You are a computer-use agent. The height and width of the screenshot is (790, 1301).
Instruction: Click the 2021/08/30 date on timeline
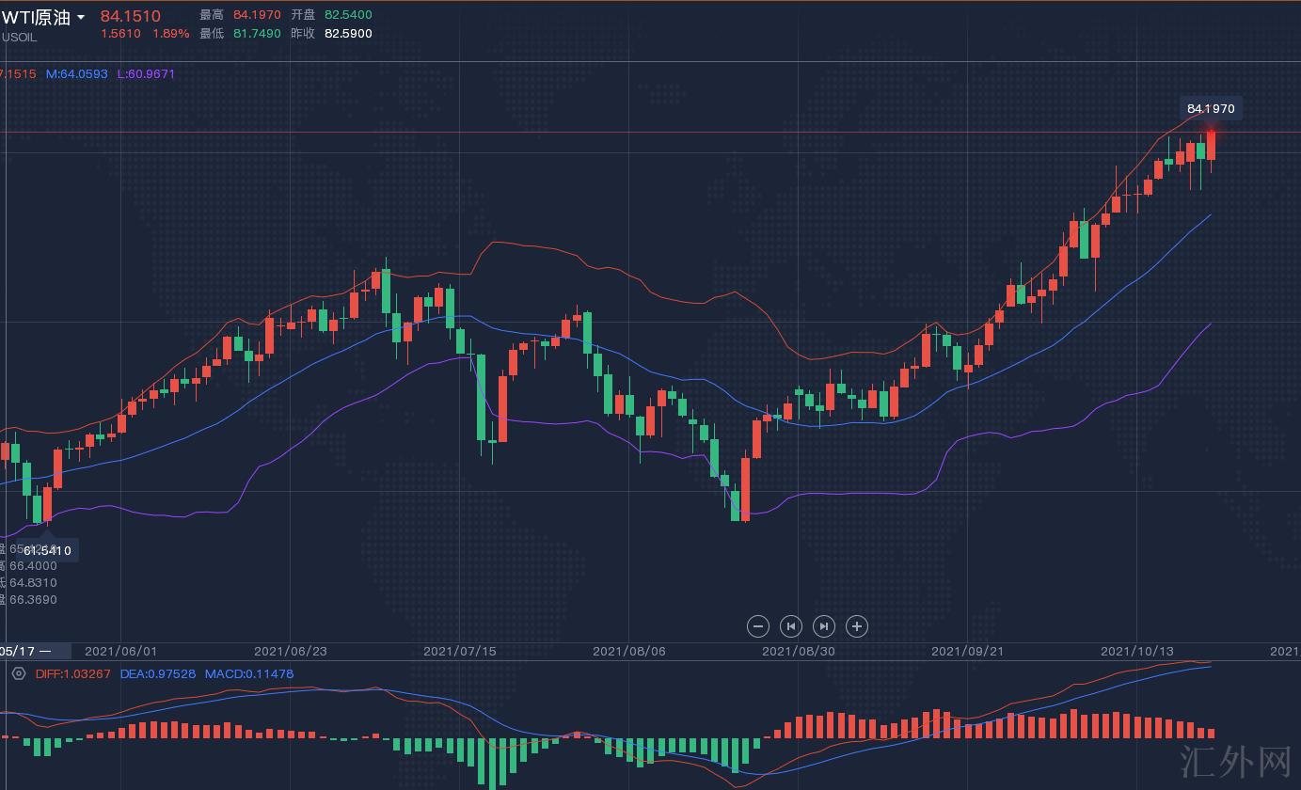tap(798, 651)
